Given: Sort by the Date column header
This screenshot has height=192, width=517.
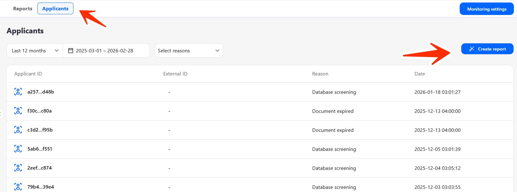Looking at the screenshot, I should click(x=420, y=74).
